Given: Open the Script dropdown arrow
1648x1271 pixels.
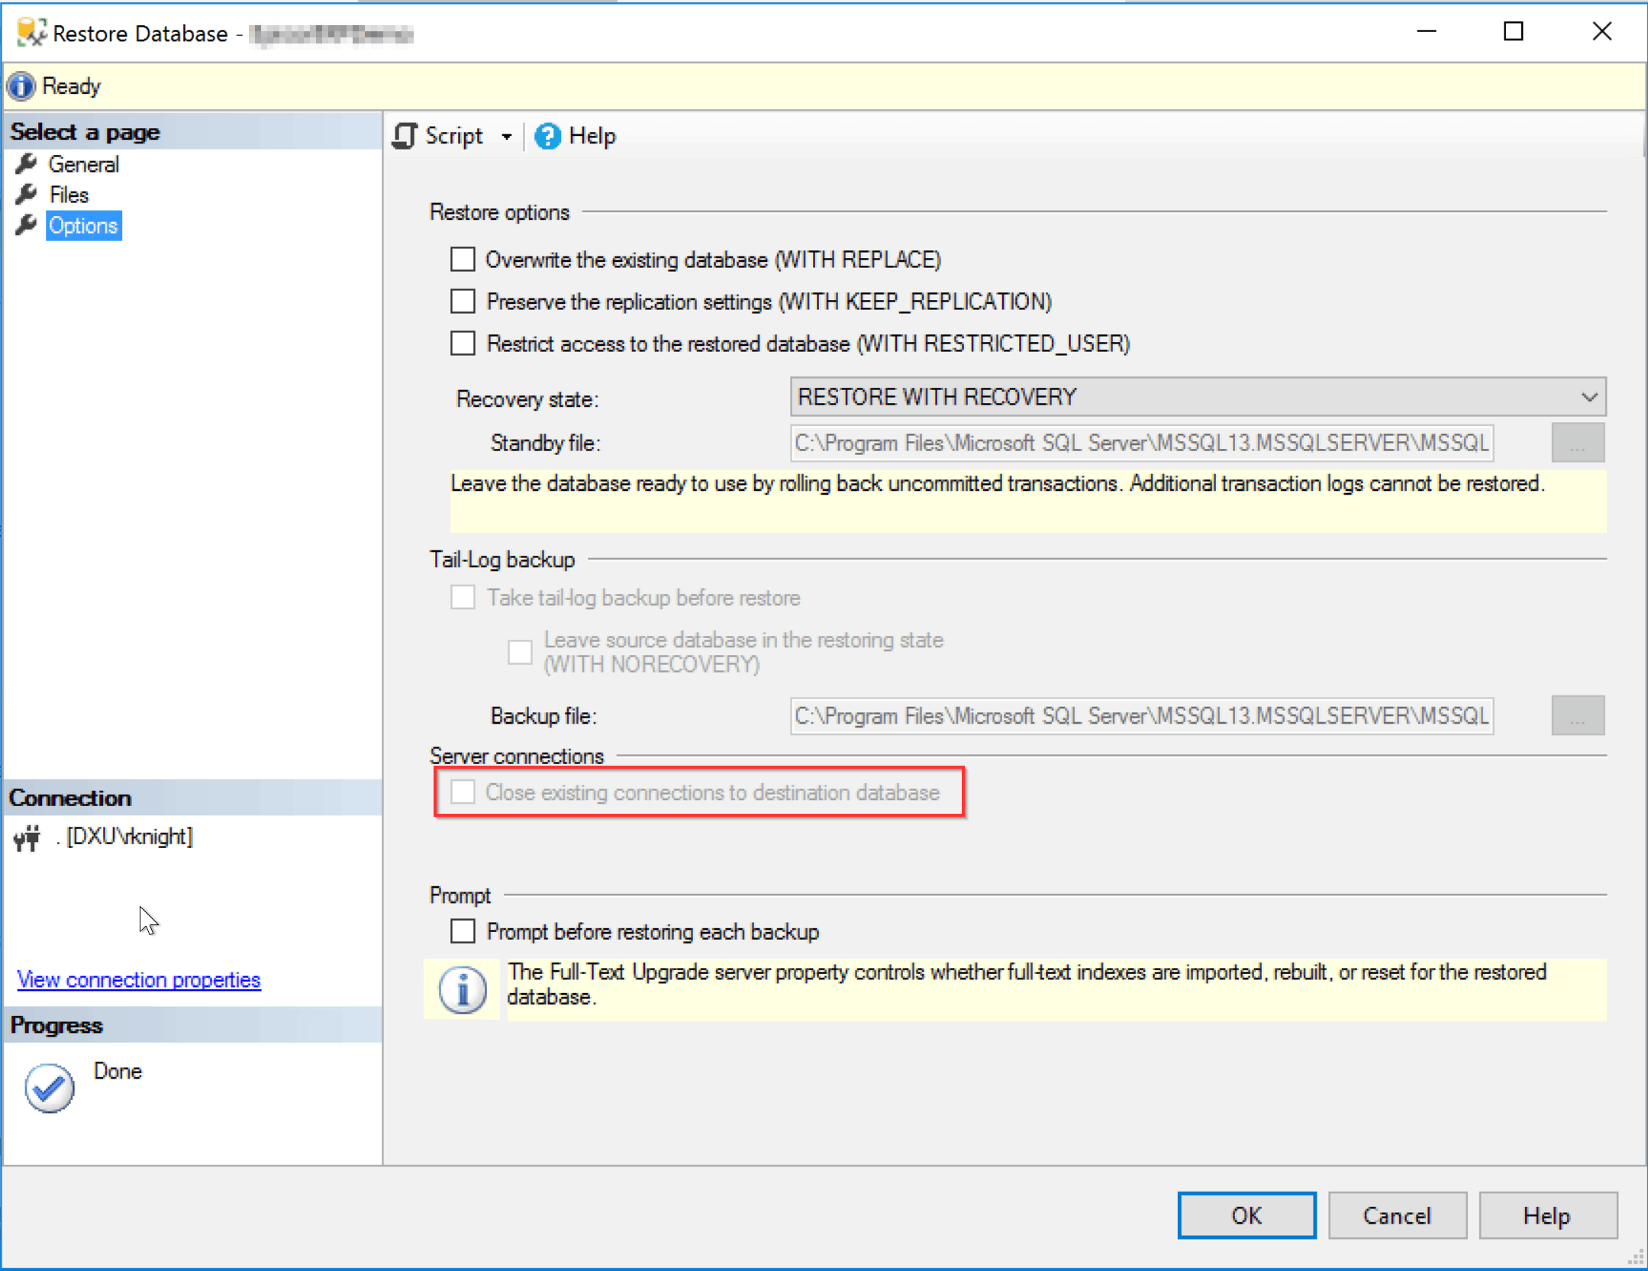Looking at the screenshot, I should pyautogui.click(x=508, y=136).
